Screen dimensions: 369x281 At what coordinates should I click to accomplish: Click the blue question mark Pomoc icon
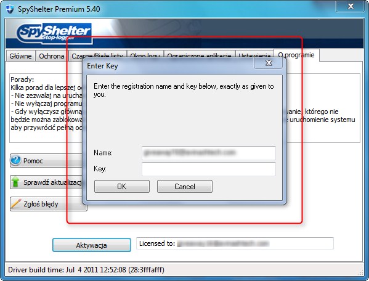[x=16, y=160]
